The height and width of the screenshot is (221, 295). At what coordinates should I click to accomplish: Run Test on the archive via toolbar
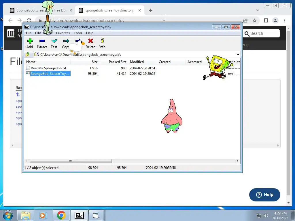[x=54, y=43]
